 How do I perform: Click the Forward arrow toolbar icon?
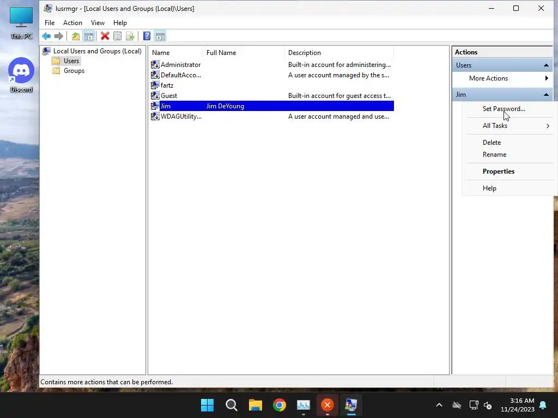tap(59, 36)
